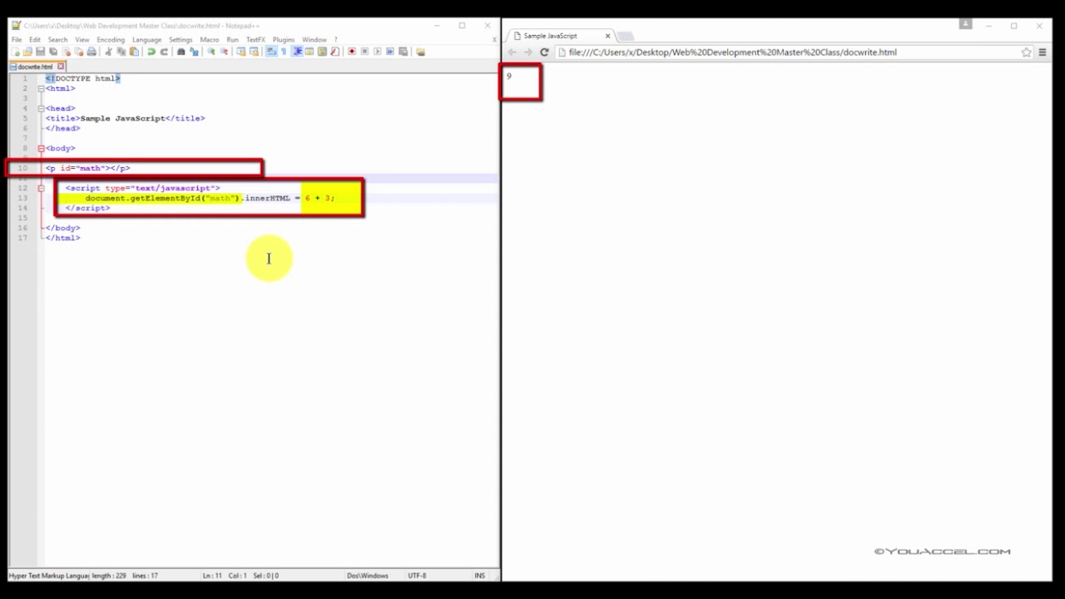This screenshot has height=599, width=1065.
Task: Click the DOCTYPE html code line
Action: tap(83, 78)
